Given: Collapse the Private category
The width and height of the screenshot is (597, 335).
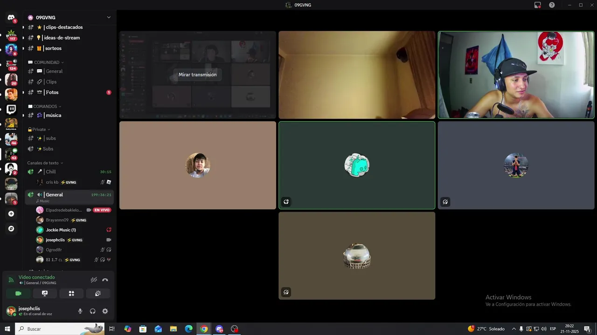Looking at the screenshot, I should click(x=39, y=129).
